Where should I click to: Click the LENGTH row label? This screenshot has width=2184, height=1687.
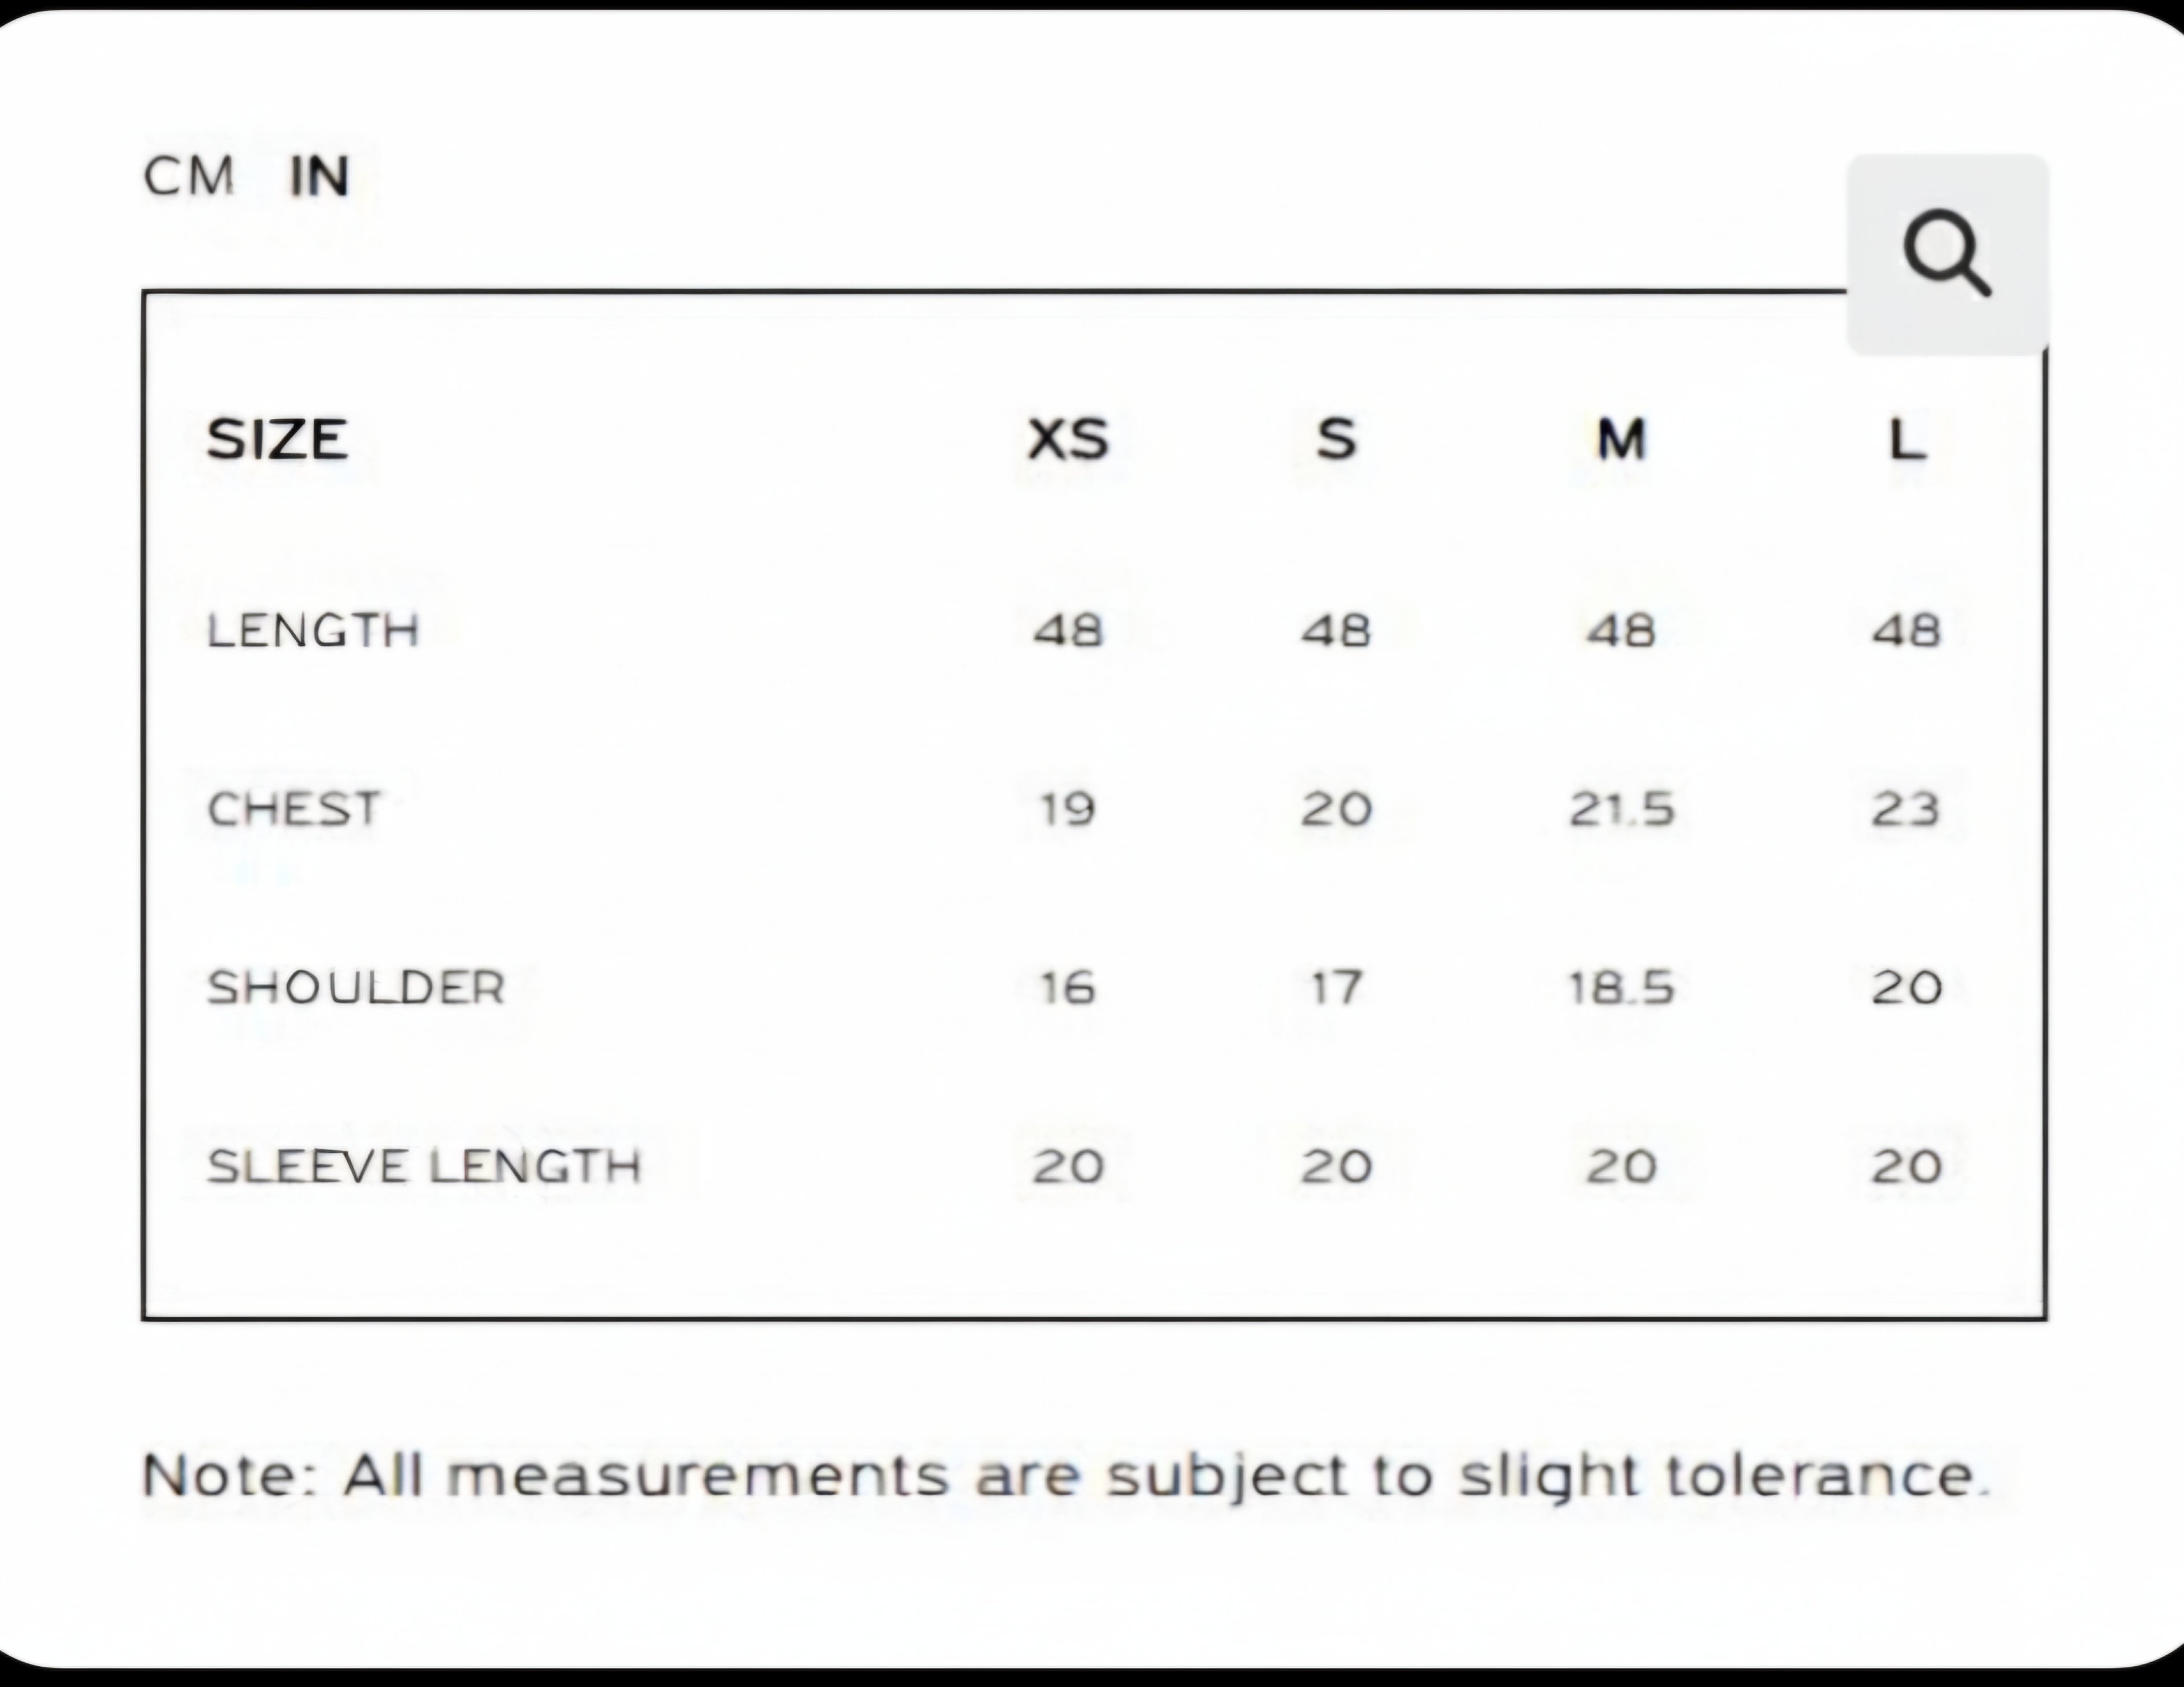(x=313, y=631)
